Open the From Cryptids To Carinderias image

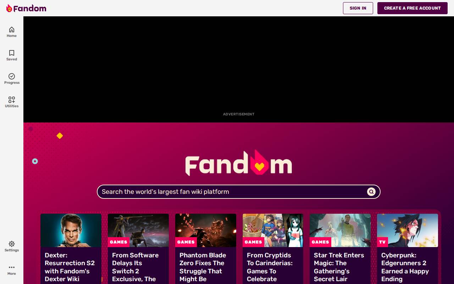click(273, 230)
